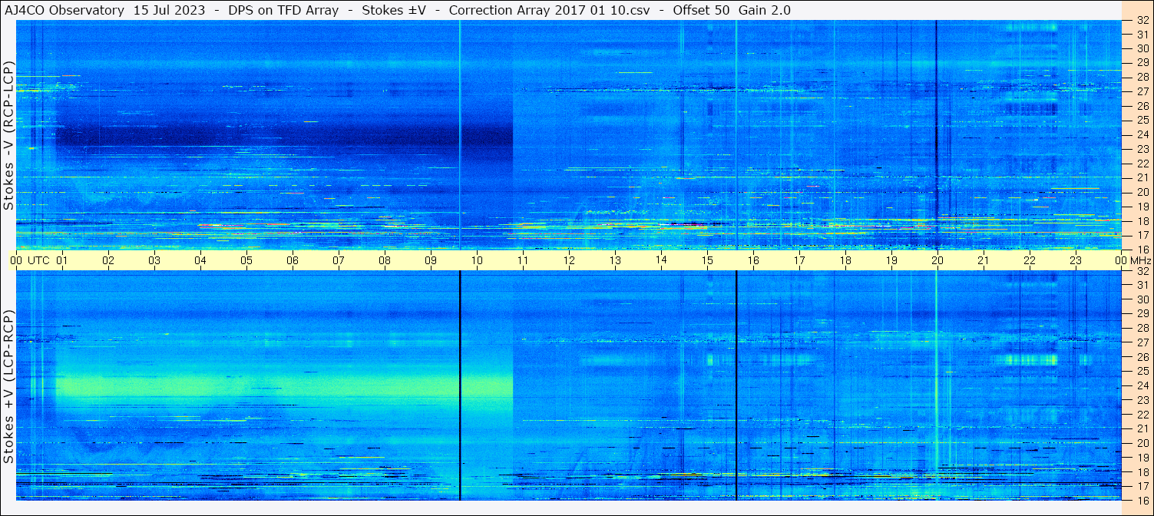Click the 19 hour mark on the time axis

891,260
